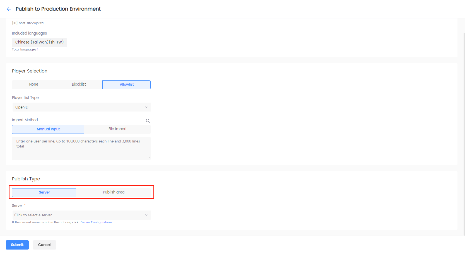Switch to Manual Input import method
465x254 pixels.
pyautogui.click(x=48, y=129)
